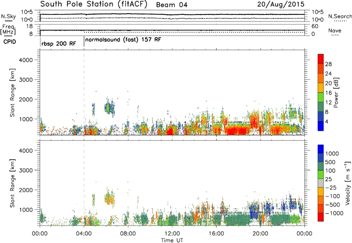This screenshot has width=352, height=243.
Task: Click the '04:00' time axis tick label
Action: 84,234
